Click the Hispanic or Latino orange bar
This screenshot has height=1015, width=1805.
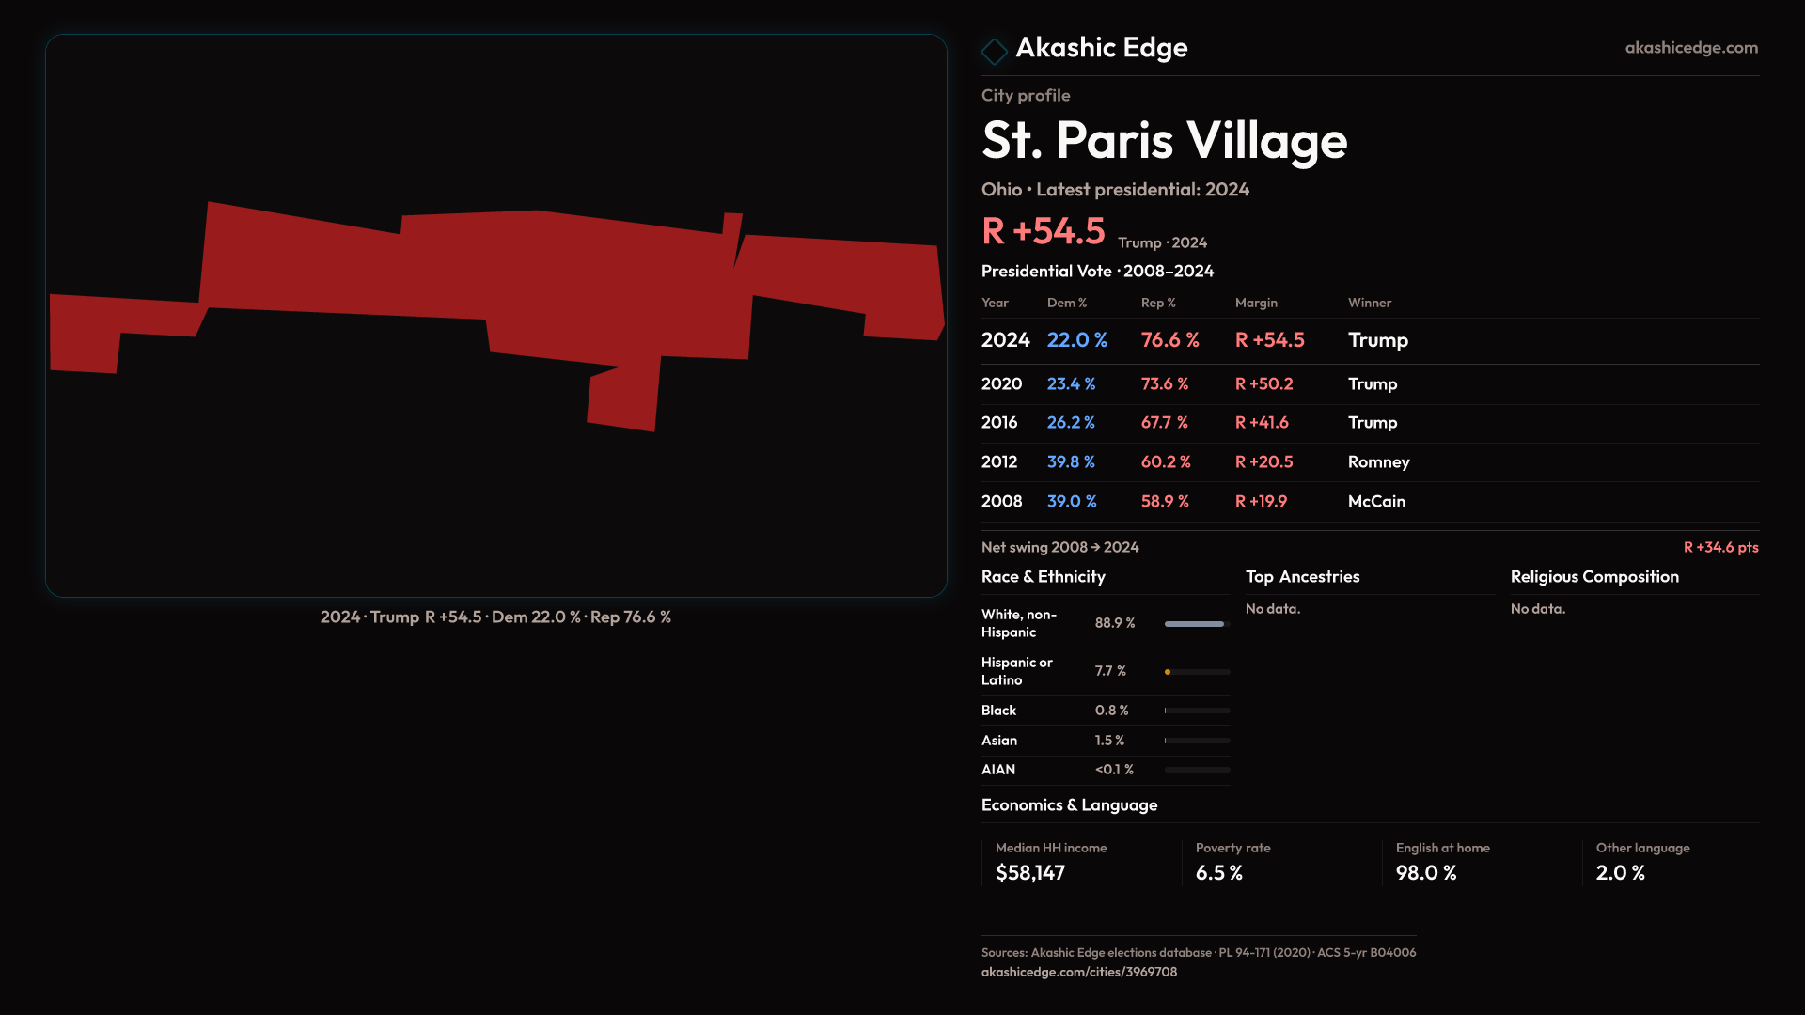(1169, 672)
